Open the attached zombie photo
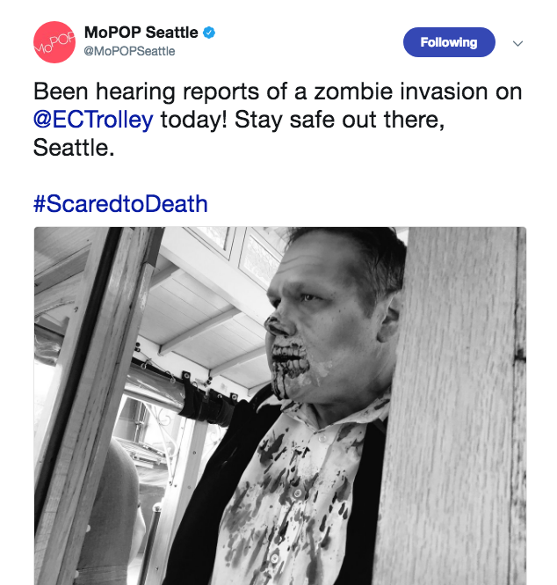557x585 pixels. 279,405
